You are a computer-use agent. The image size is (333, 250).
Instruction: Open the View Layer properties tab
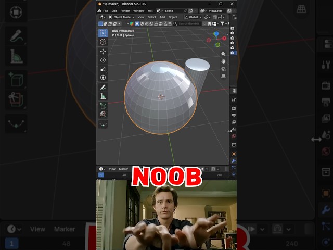coord(234,122)
